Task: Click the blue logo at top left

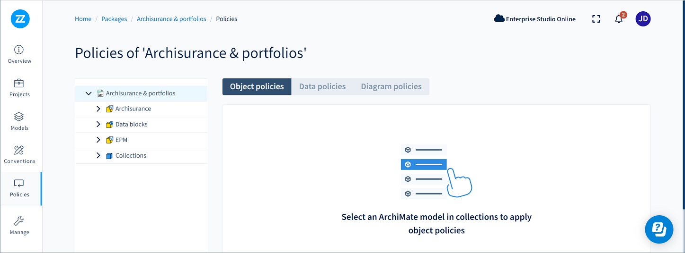Action: click(20, 19)
